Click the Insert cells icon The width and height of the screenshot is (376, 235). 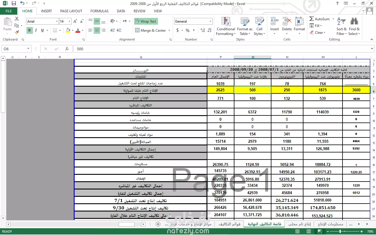[274, 26]
